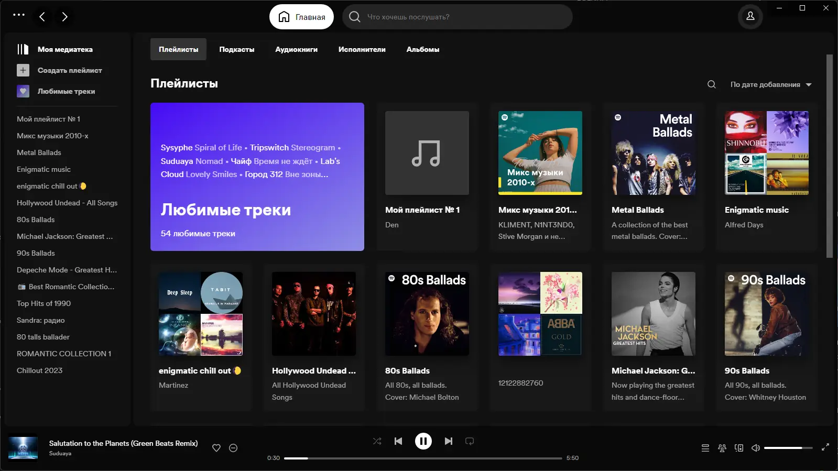
Task: Seek within the track progress bar
Action: coord(423,458)
